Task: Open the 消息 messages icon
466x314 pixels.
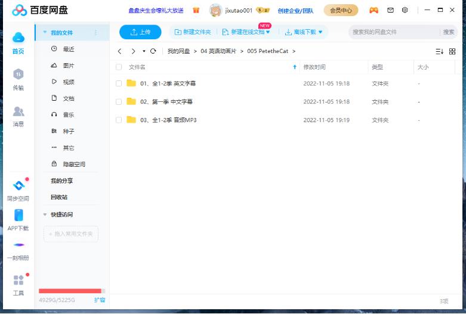Action: (18, 111)
